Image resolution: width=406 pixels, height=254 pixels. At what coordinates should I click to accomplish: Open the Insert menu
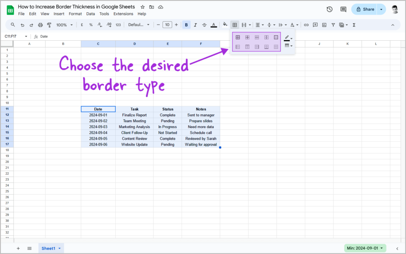[59, 14]
